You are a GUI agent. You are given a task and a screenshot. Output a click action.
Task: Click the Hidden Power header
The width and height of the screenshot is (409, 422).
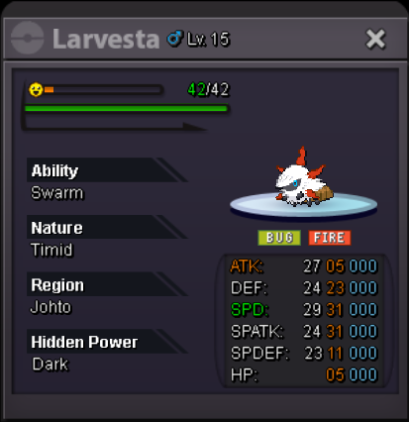84,342
